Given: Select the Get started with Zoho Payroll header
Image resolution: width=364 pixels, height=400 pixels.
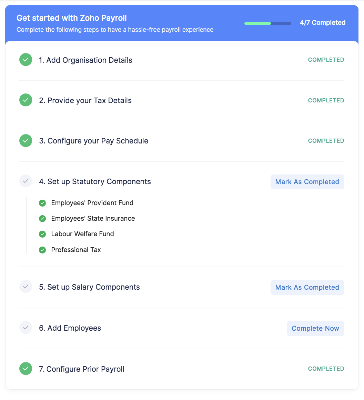Looking at the screenshot, I should pos(71,18).
